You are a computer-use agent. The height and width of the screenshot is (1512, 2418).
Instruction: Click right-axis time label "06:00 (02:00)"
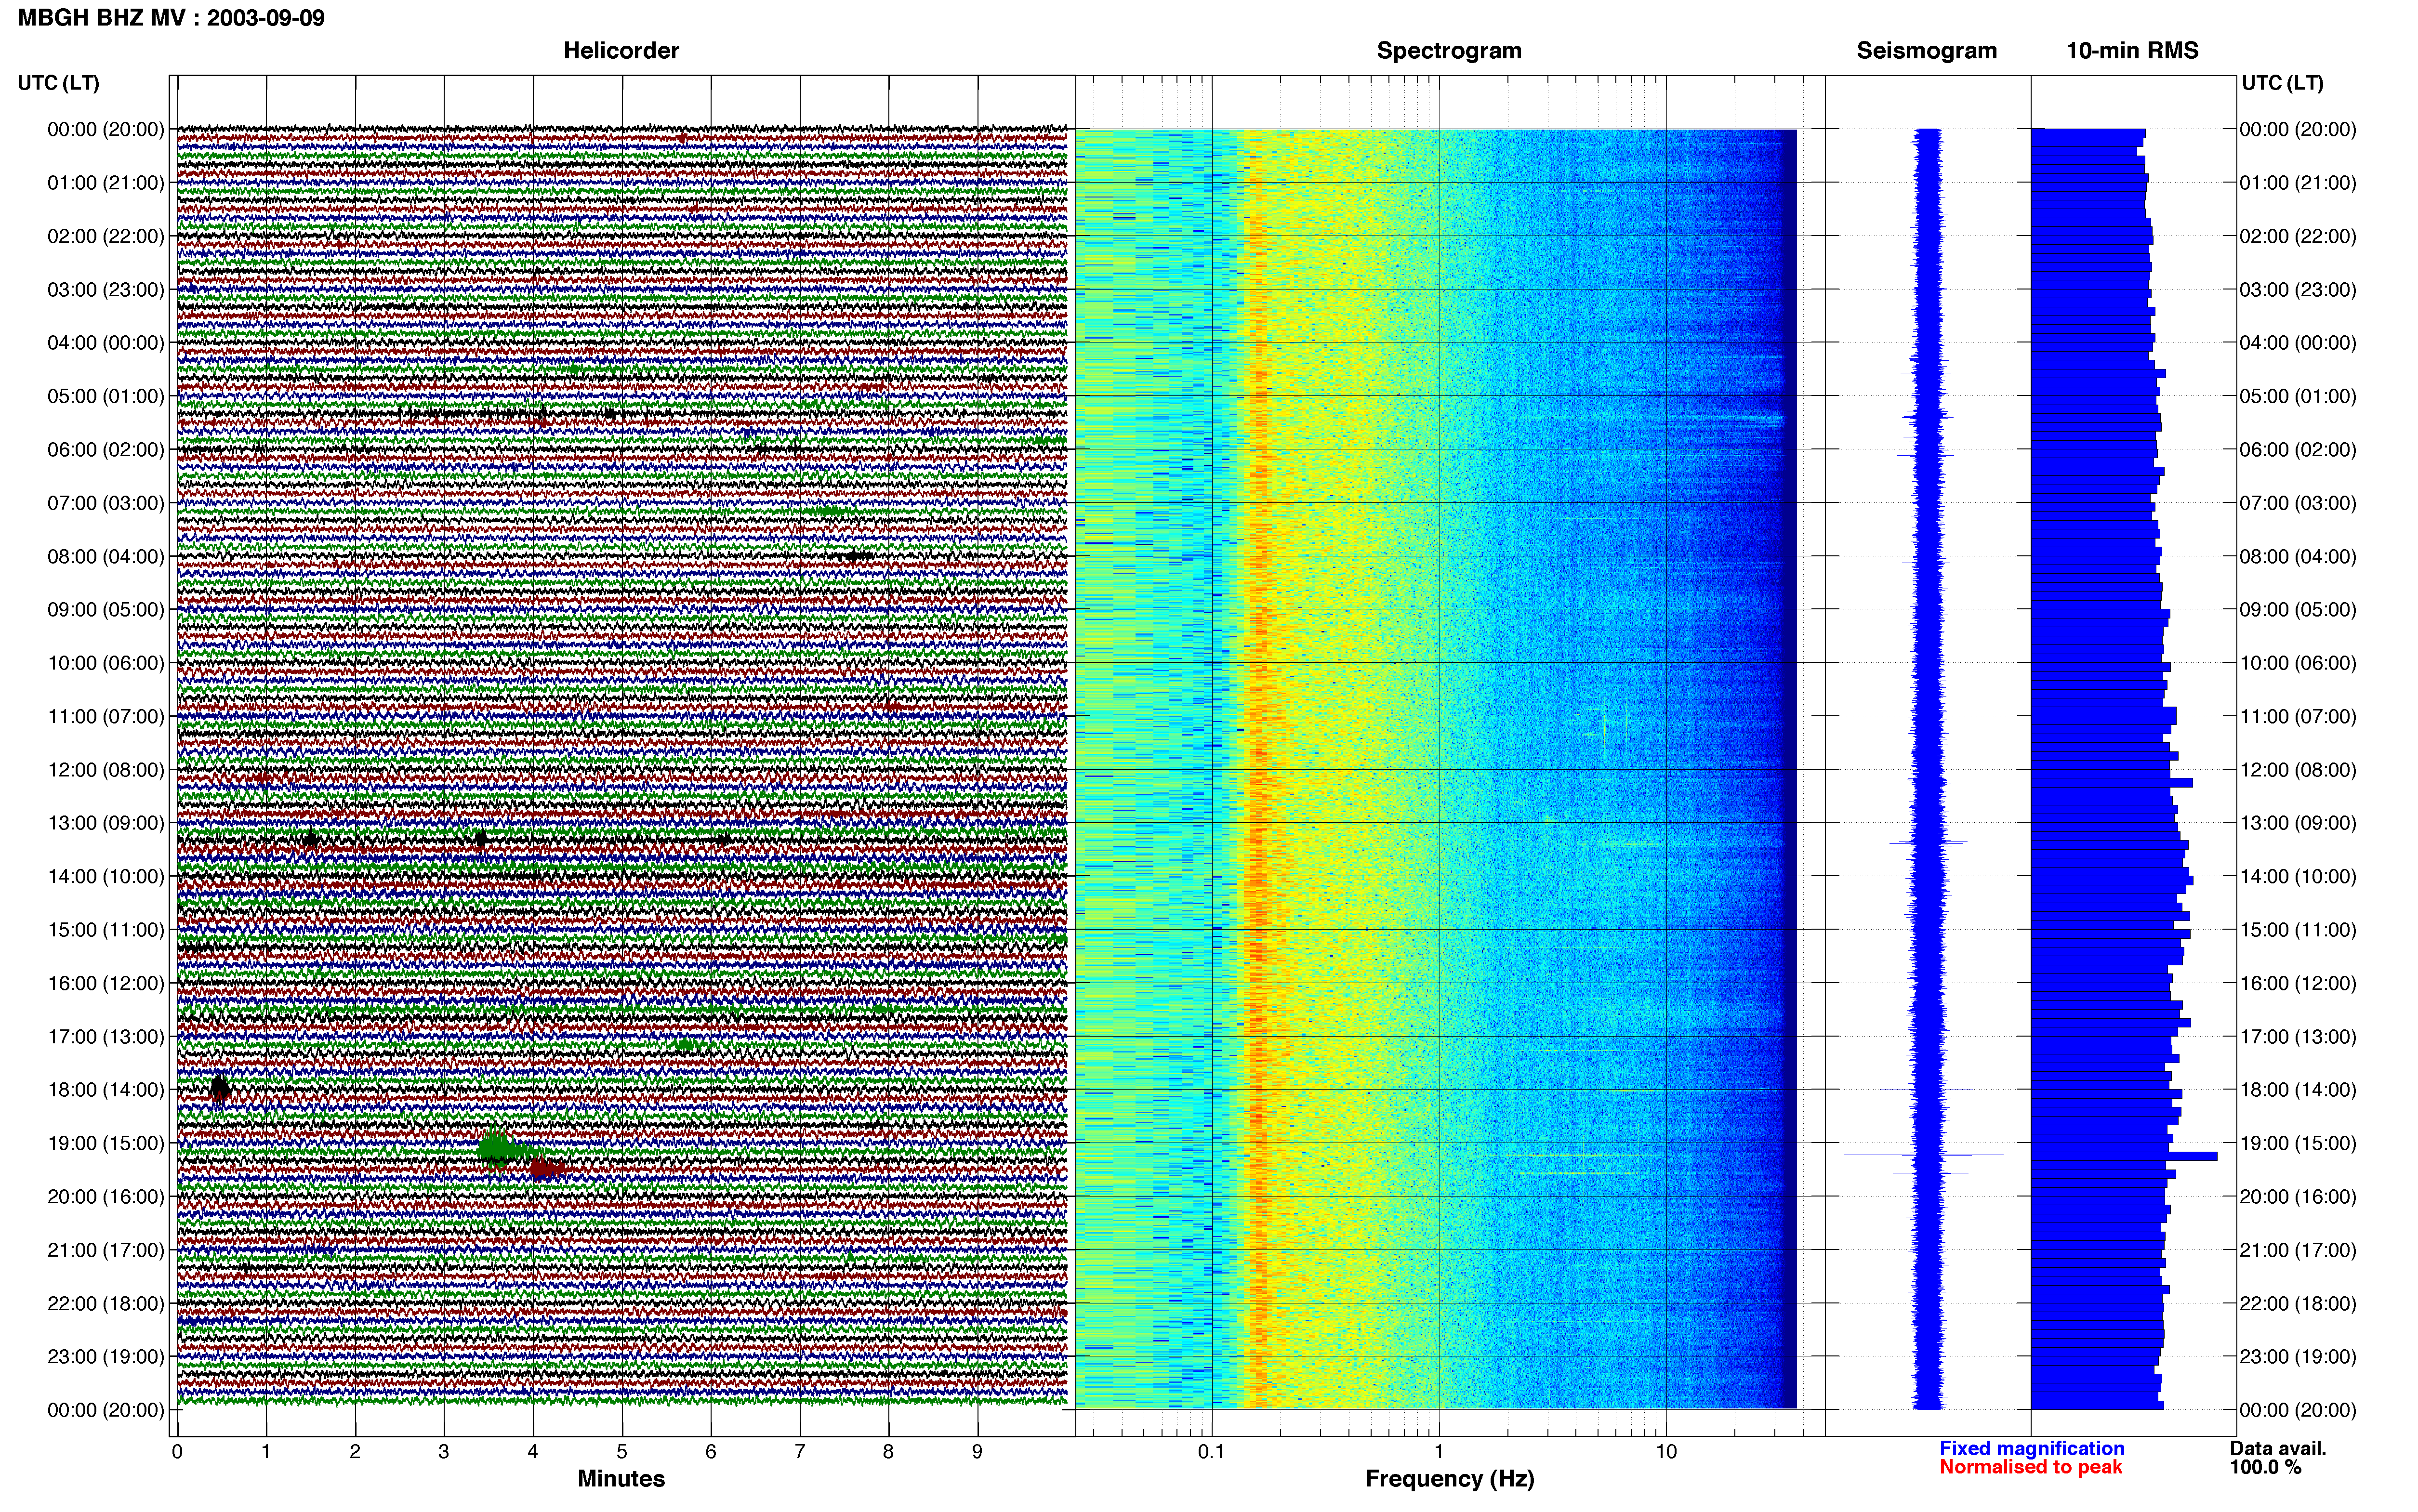[x=2298, y=450]
